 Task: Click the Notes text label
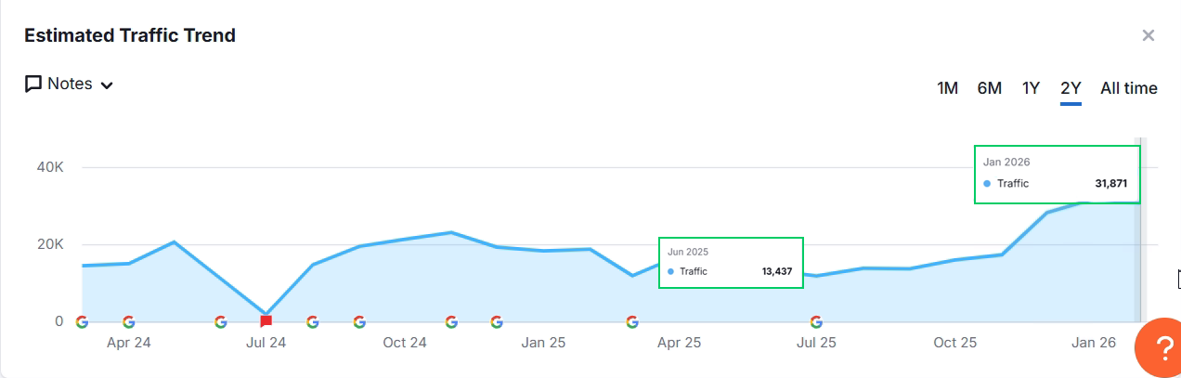(70, 85)
